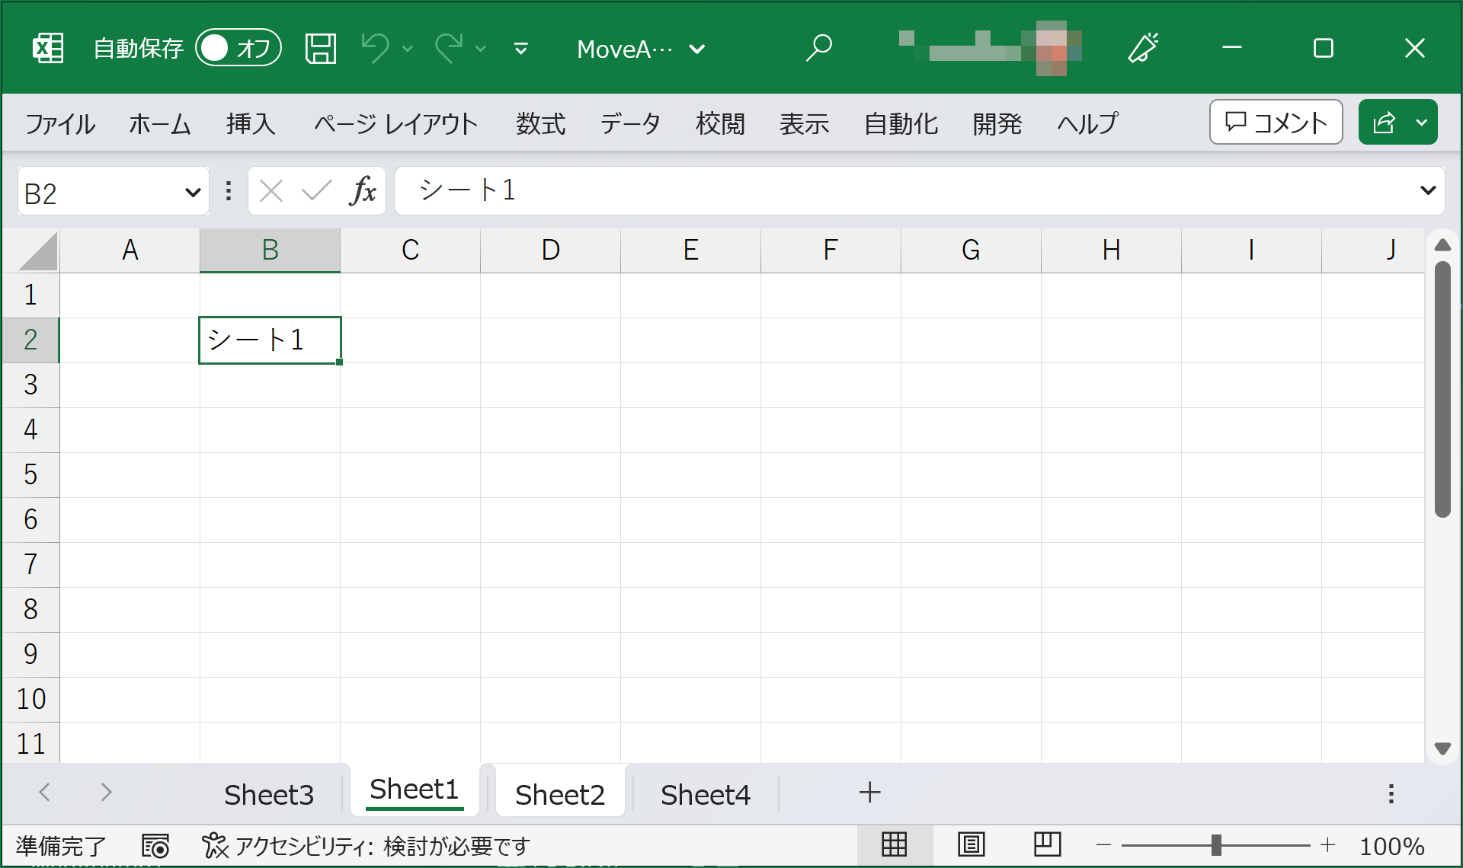Redo the last undone action
1463x868 pixels.
tap(449, 49)
